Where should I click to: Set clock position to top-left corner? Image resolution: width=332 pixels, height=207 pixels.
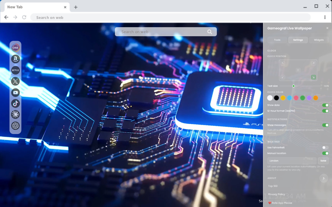tap(283, 63)
